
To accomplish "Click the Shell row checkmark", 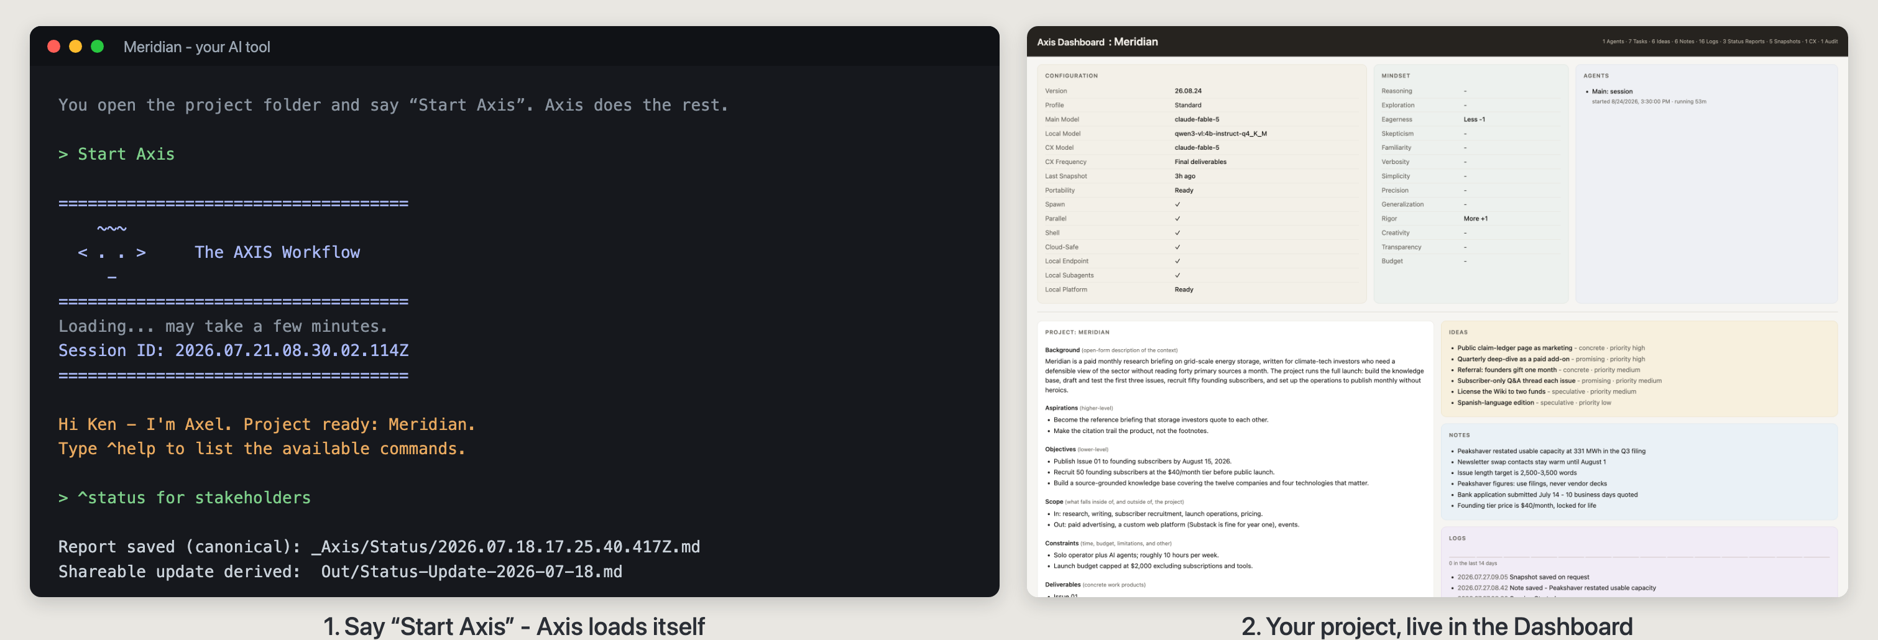I will [1177, 232].
